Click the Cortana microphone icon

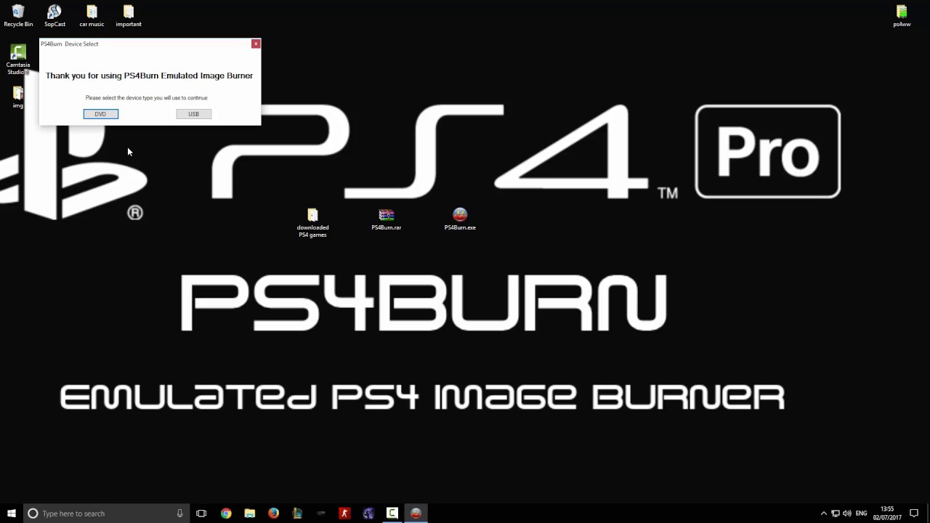179,514
